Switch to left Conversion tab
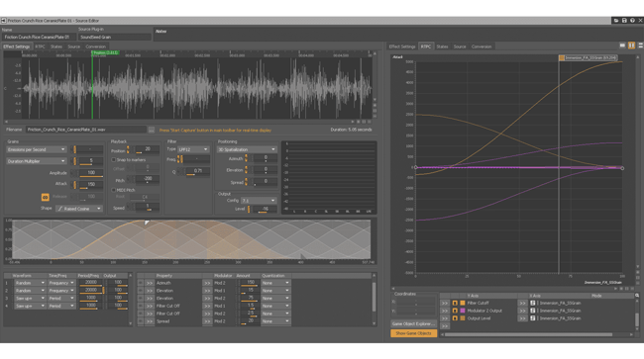 click(95, 46)
